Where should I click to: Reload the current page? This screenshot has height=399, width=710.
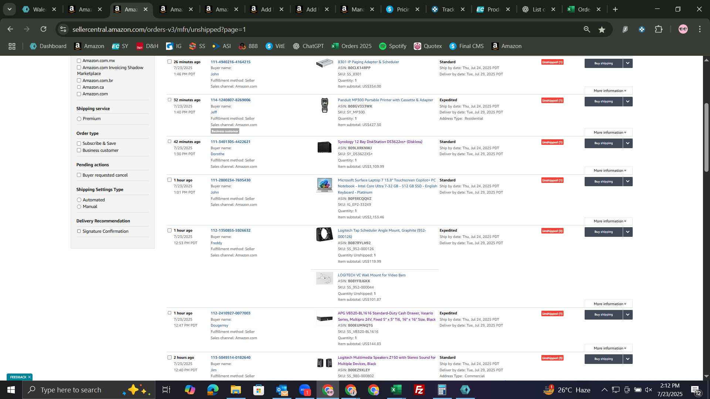pos(44,29)
